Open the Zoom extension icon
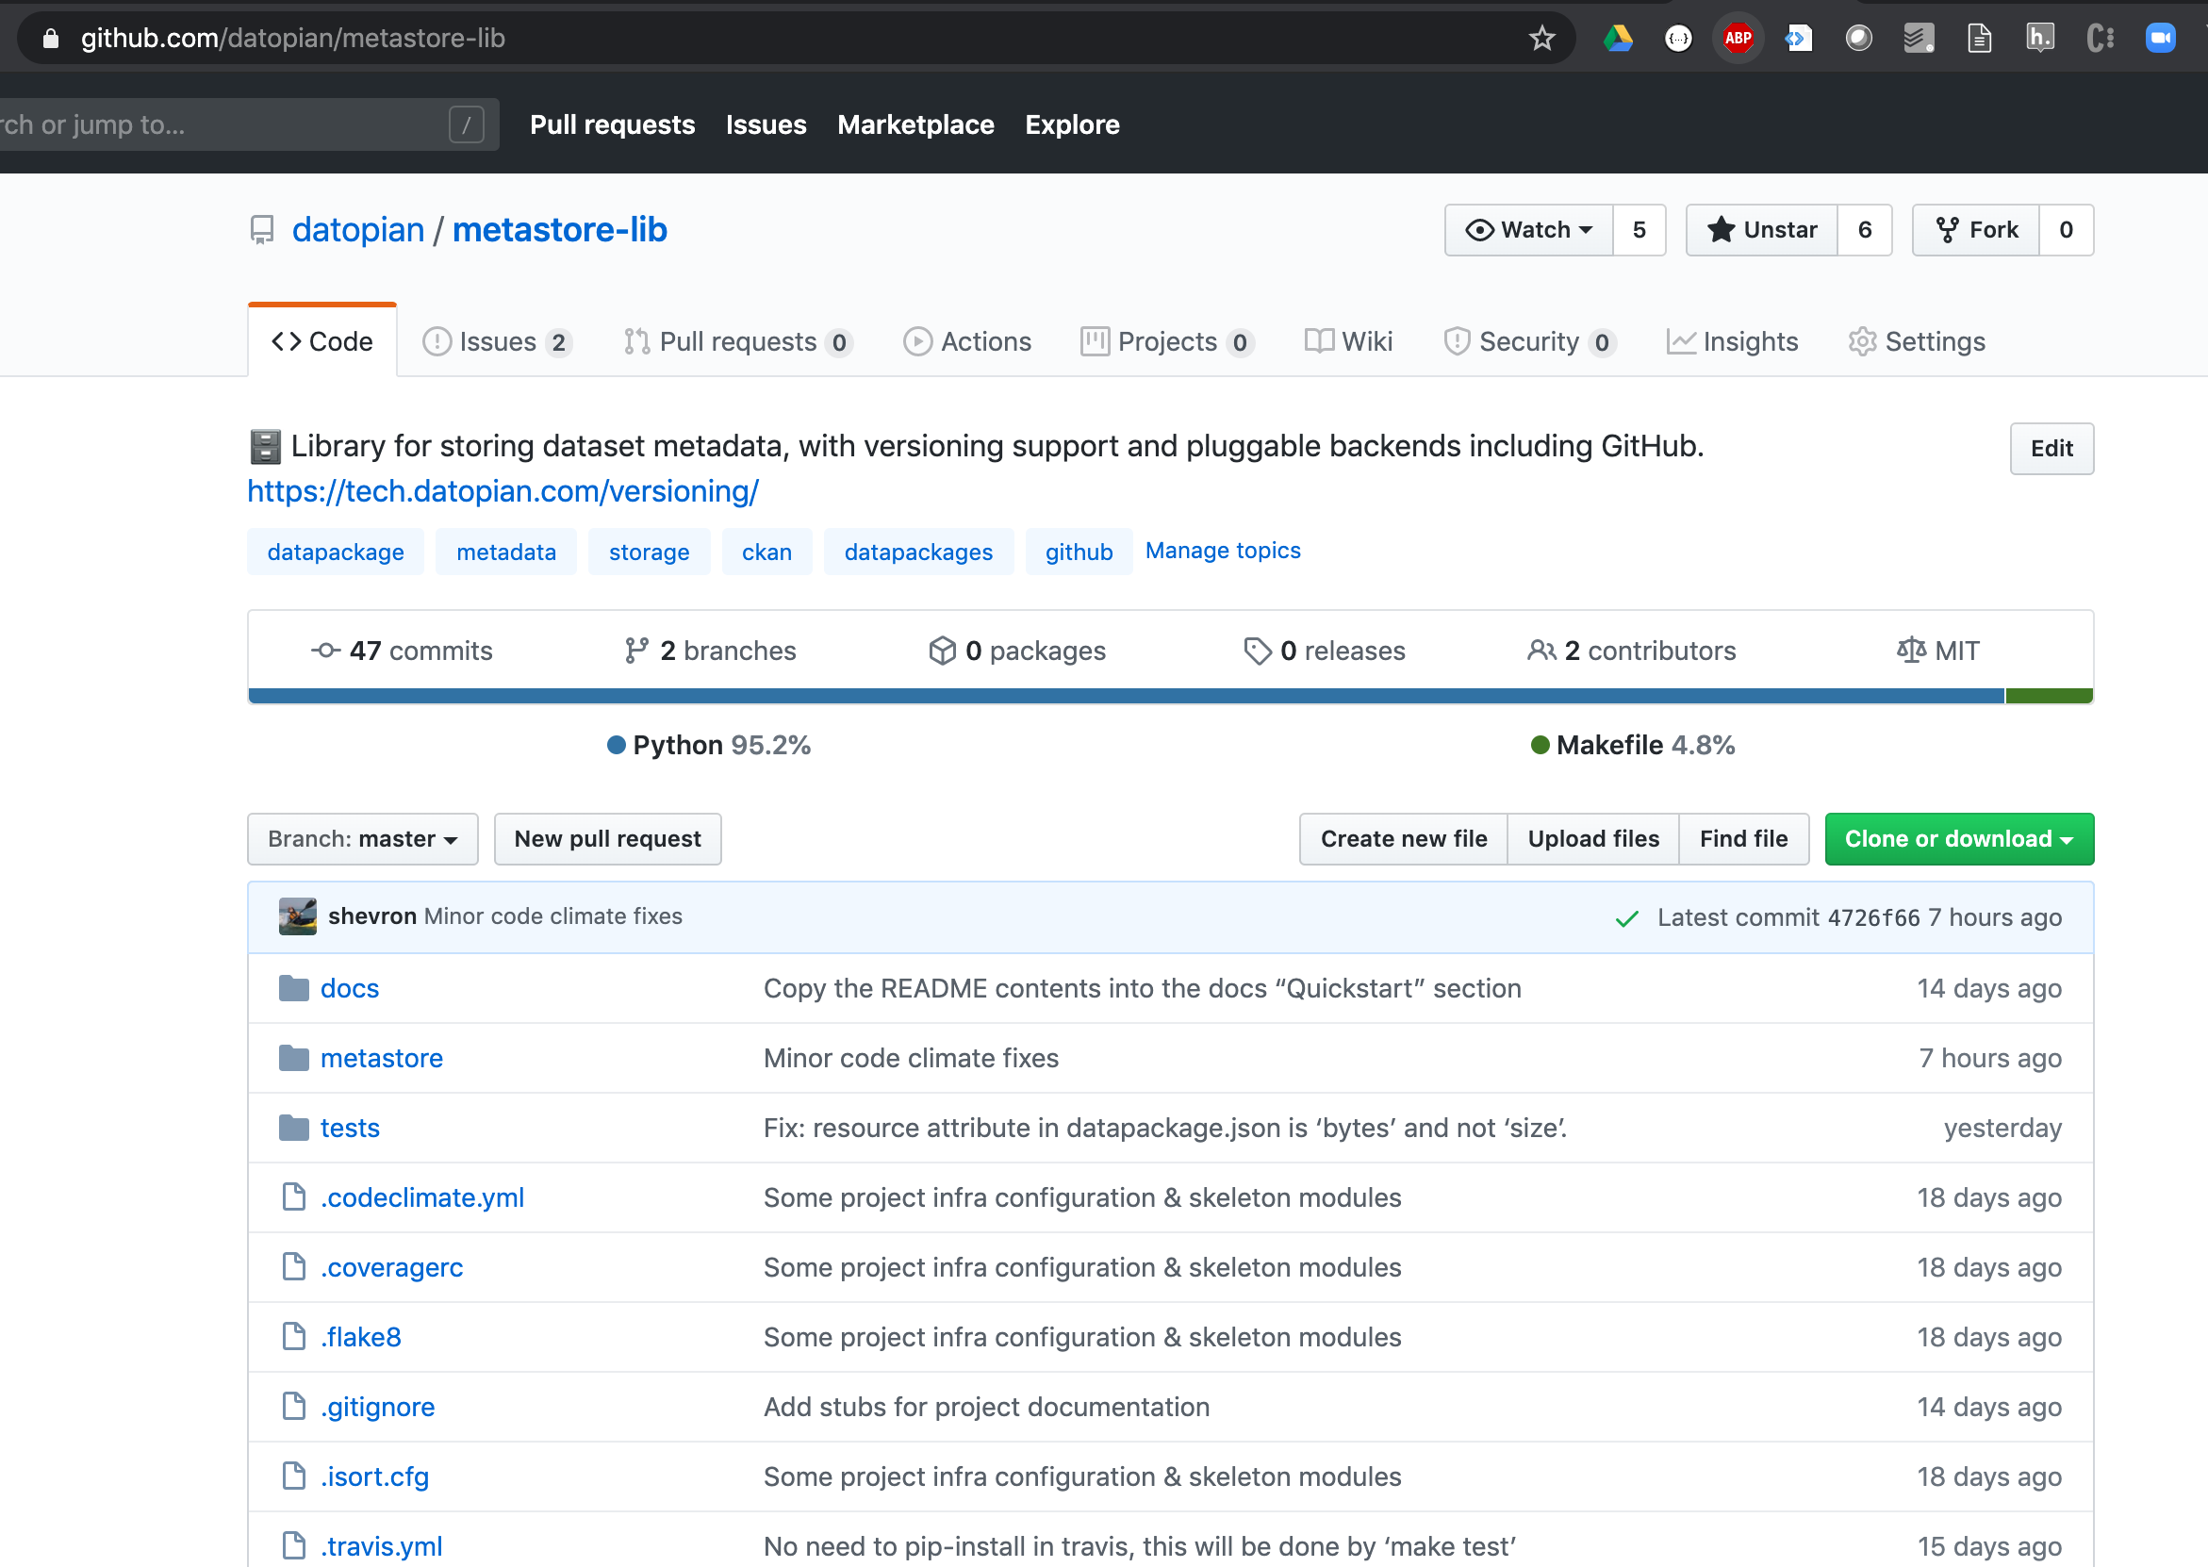The height and width of the screenshot is (1567, 2208). click(2160, 39)
